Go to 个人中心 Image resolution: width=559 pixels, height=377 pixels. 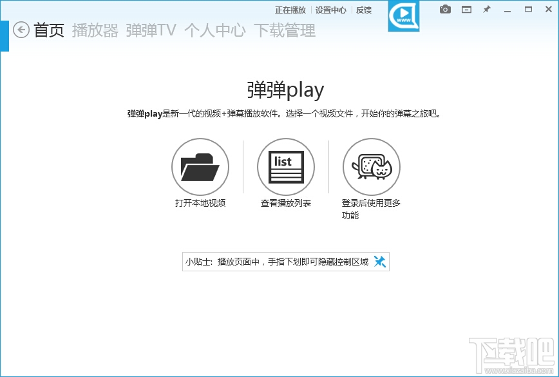click(215, 30)
